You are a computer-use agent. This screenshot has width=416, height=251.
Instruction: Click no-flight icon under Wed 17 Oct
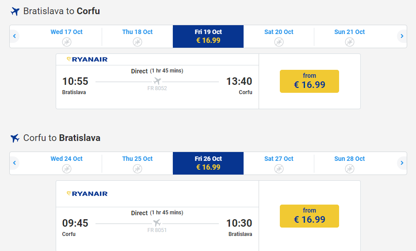pyautogui.click(x=67, y=42)
